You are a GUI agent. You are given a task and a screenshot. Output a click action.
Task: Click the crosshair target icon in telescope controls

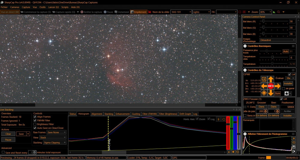tap(264, 93)
